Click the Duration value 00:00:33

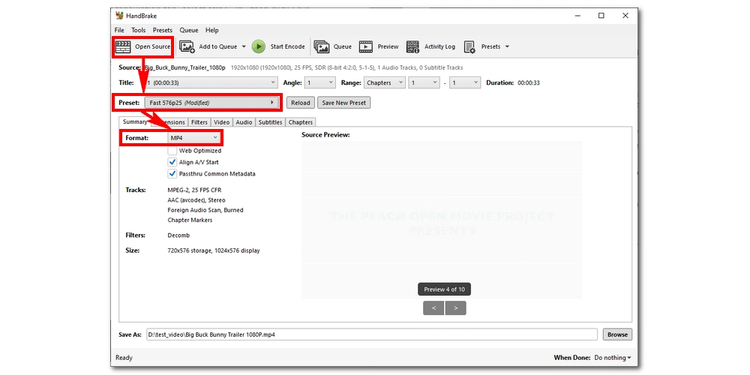tap(529, 82)
